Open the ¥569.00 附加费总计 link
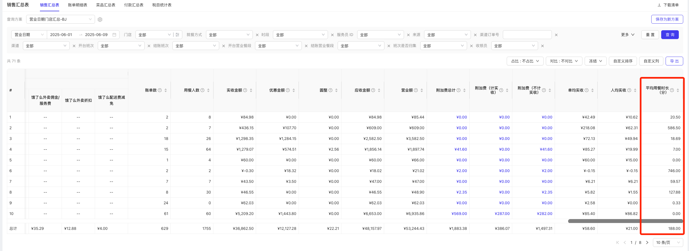The height and width of the screenshot is (251, 689). pyautogui.click(x=459, y=214)
